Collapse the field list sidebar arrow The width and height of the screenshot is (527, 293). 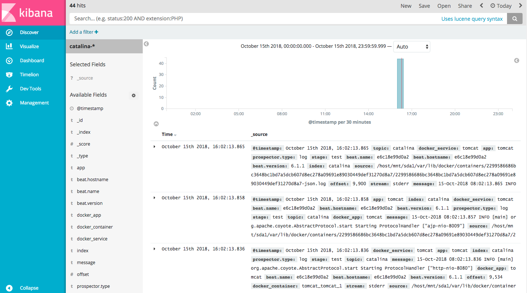tap(146, 44)
